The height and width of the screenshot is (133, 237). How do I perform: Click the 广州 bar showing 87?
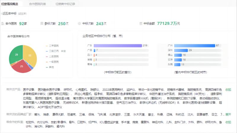point(195,46)
